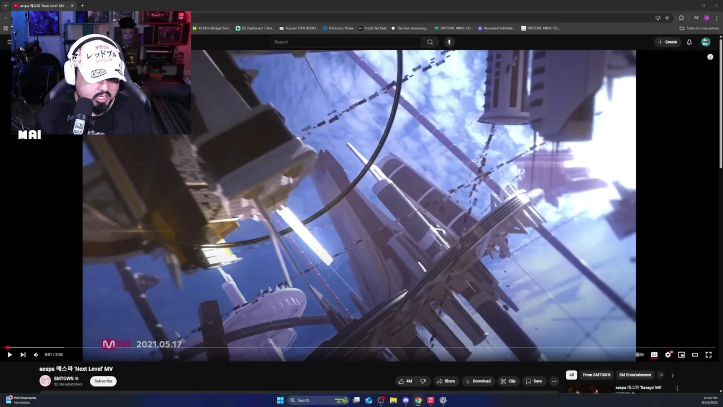This screenshot has width=723, height=407.
Task: Start voice search with microphone
Action: pyautogui.click(x=449, y=42)
